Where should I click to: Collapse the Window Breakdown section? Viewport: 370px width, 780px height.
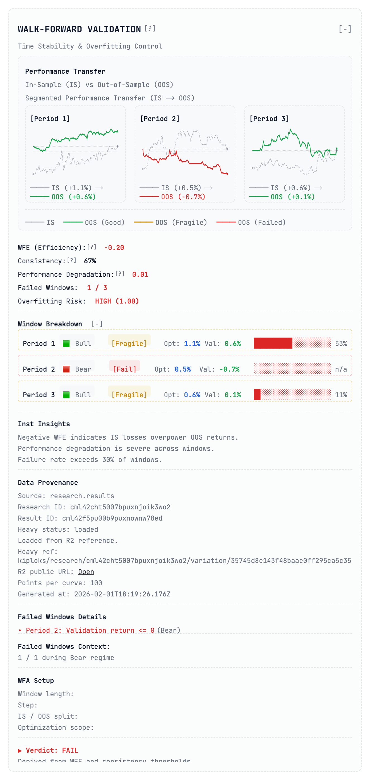point(97,324)
